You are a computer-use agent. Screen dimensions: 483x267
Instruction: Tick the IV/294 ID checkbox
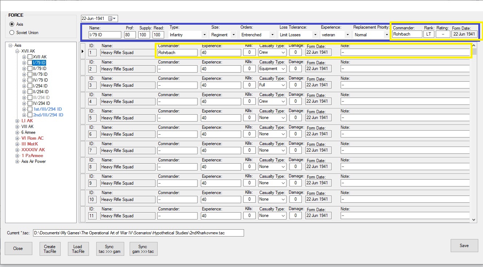30,103
